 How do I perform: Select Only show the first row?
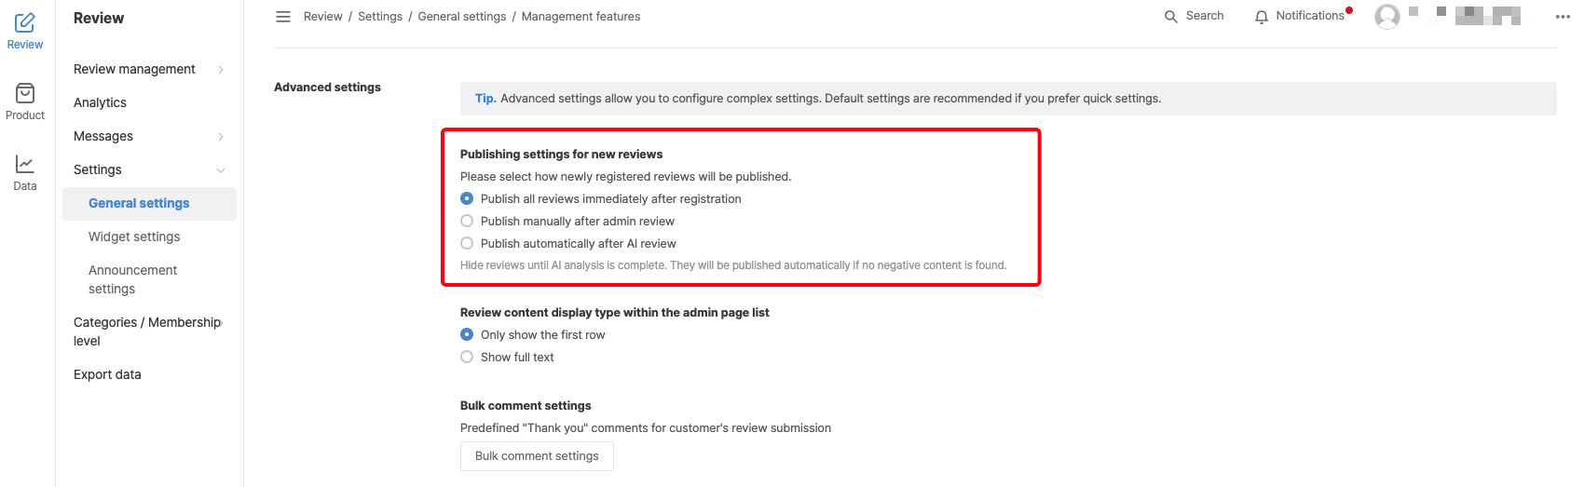coord(467,335)
